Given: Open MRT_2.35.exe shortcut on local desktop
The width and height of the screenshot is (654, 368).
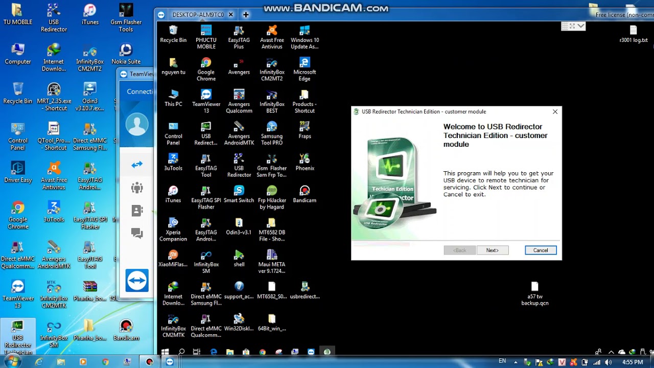Looking at the screenshot, I should [54, 97].
